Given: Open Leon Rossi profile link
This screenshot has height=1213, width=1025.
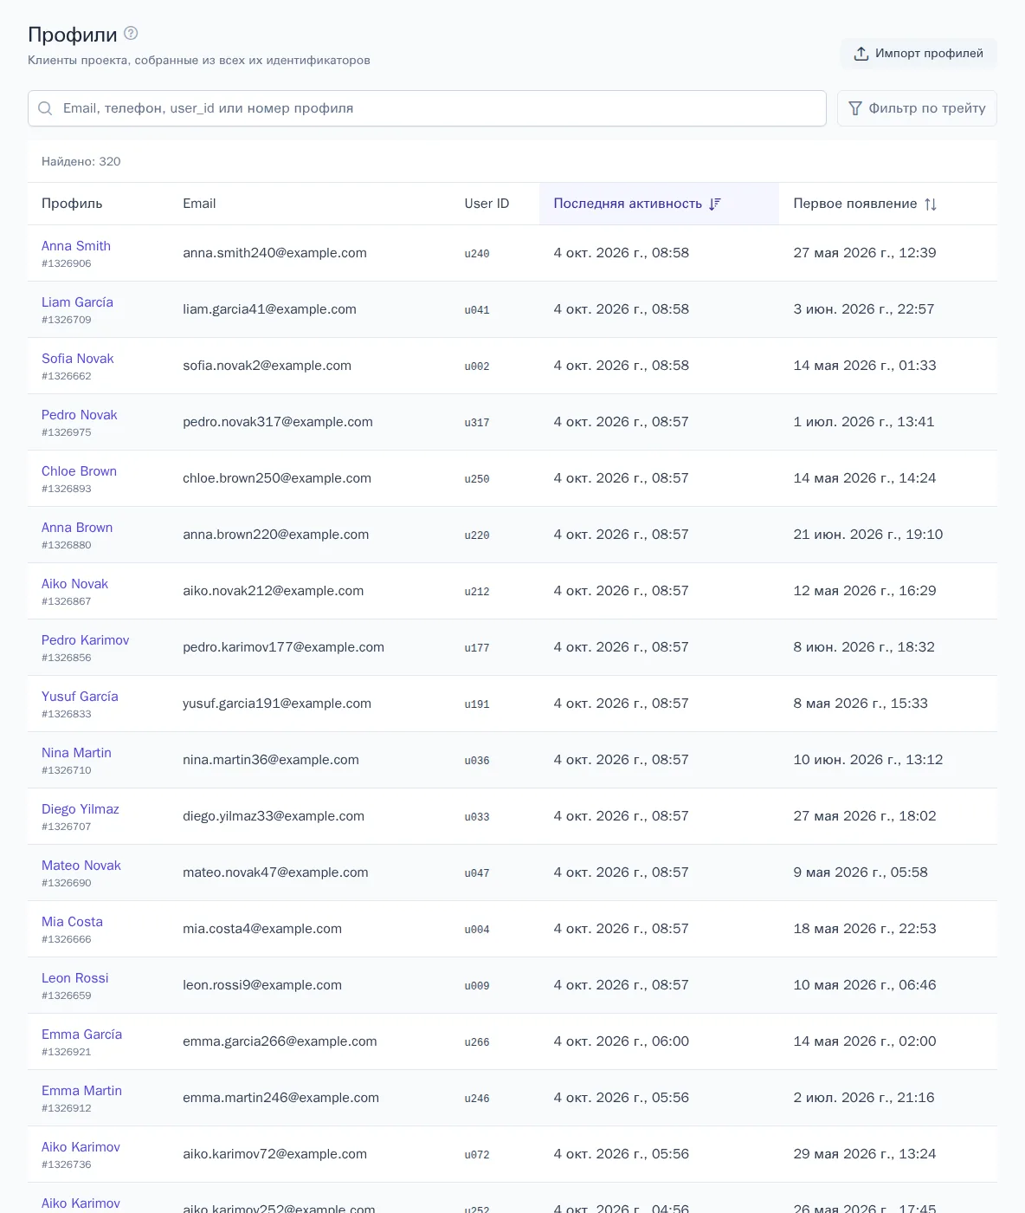Looking at the screenshot, I should click(x=75, y=978).
